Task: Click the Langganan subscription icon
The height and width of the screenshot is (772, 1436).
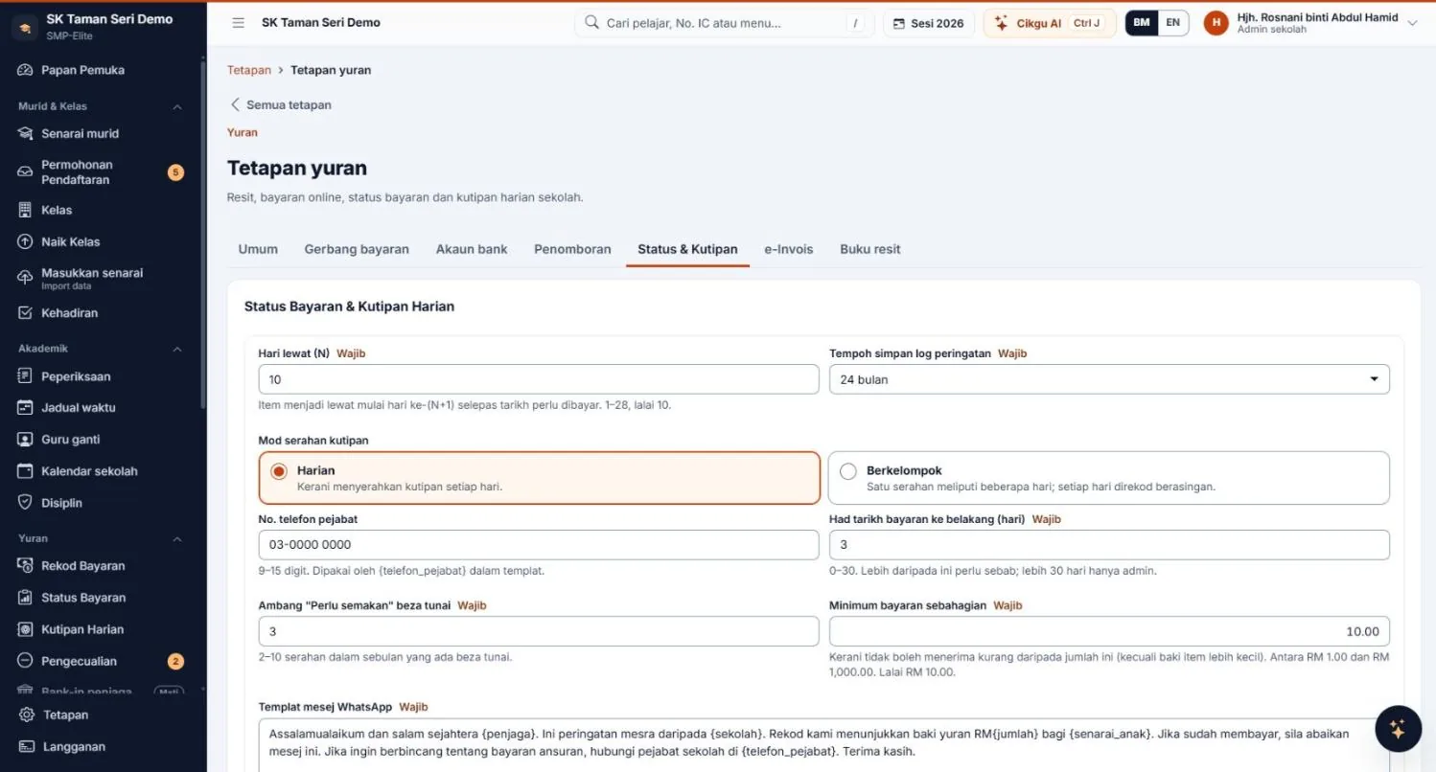Action: click(x=27, y=746)
